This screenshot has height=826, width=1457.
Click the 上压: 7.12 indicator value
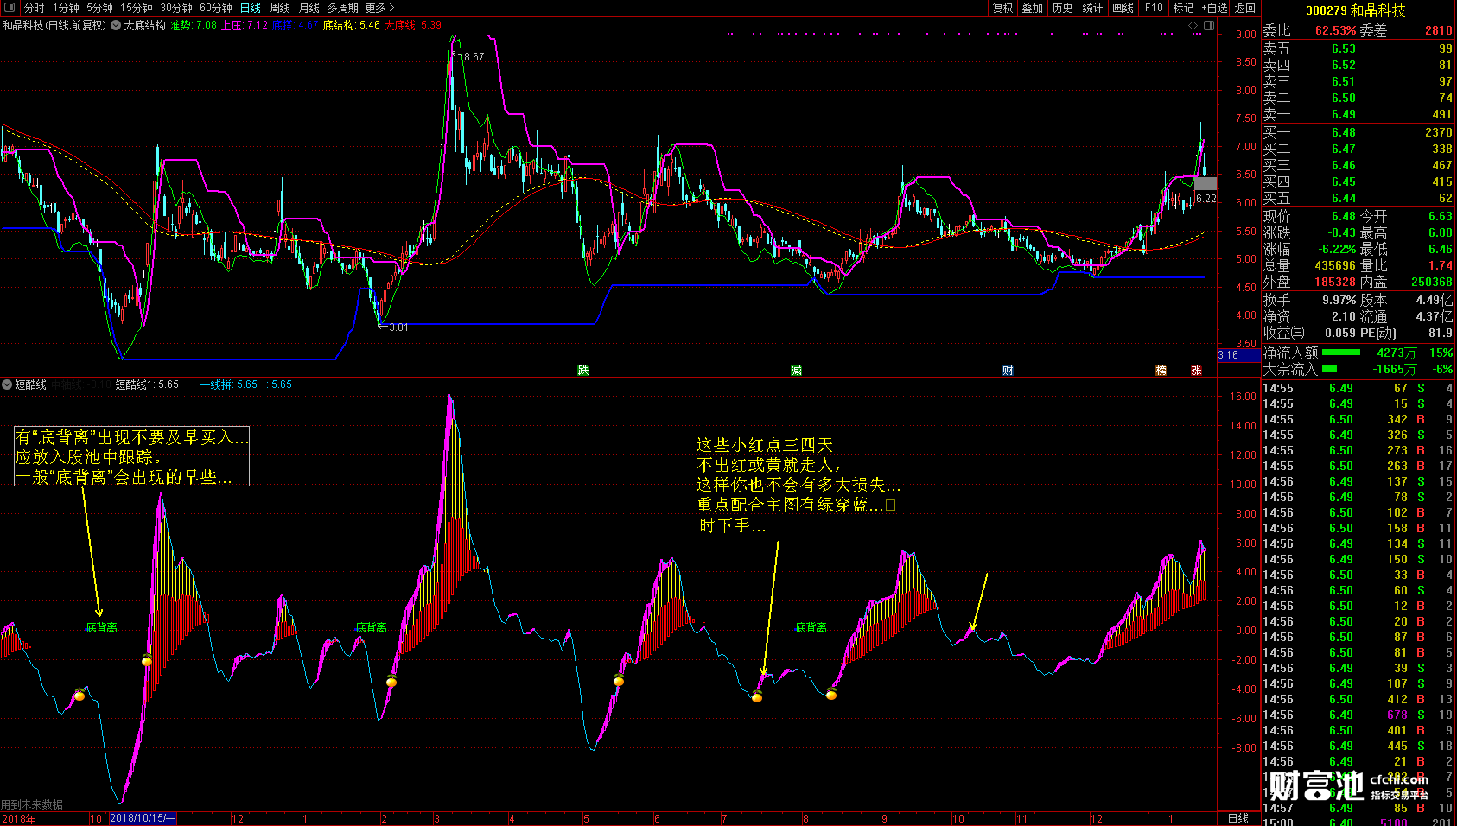click(245, 25)
